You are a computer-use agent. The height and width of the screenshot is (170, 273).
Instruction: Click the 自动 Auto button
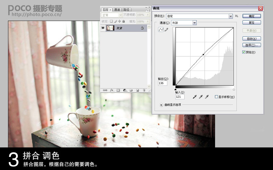coord(252,39)
